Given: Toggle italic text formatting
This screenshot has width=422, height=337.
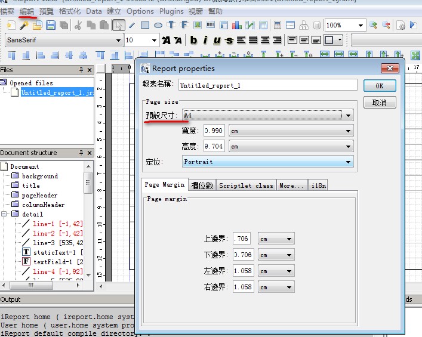Looking at the screenshot, I should pyautogui.click(x=205, y=41).
